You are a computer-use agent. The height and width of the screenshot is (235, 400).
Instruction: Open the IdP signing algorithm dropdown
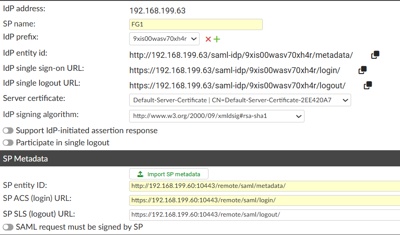tap(217, 116)
